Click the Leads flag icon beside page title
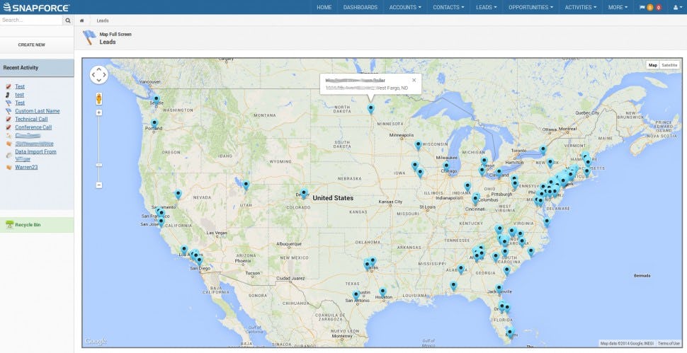This screenshot has width=687, height=353. point(89,37)
